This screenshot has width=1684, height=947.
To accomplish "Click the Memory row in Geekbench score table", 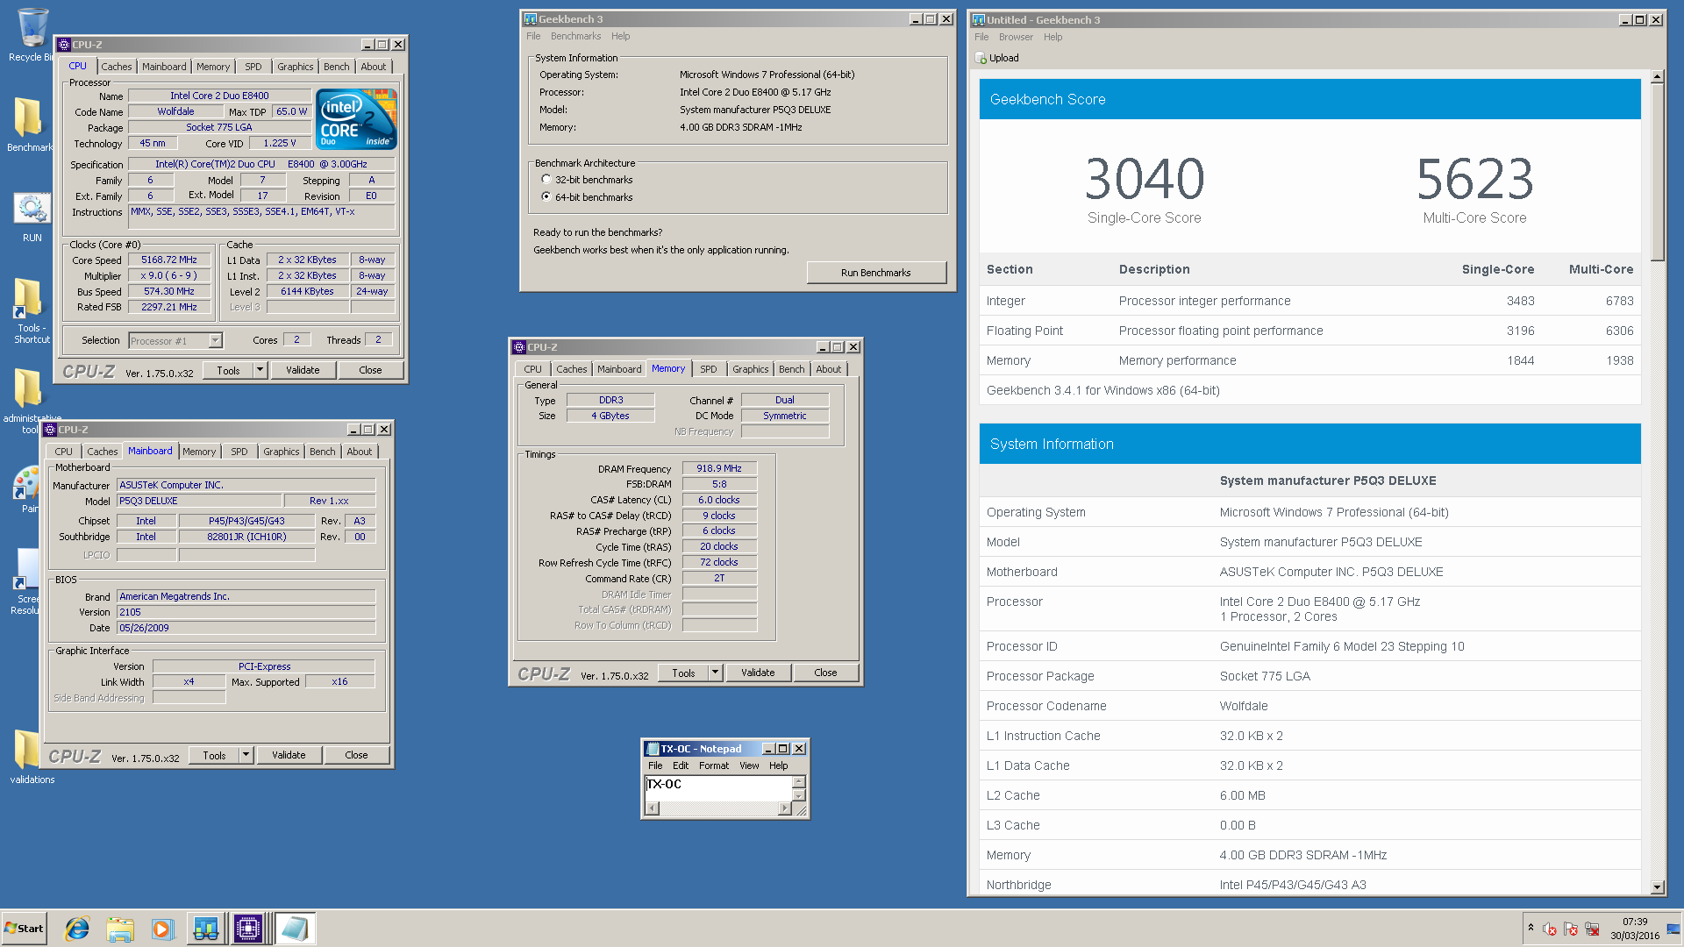I will point(1310,360).
